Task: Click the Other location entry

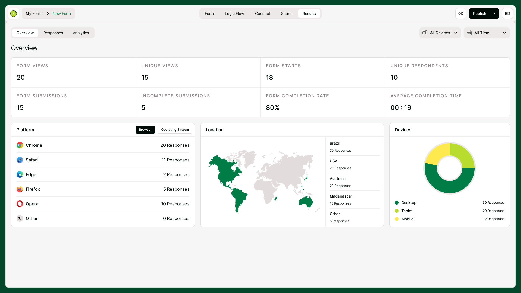Action: click(355, 217)
